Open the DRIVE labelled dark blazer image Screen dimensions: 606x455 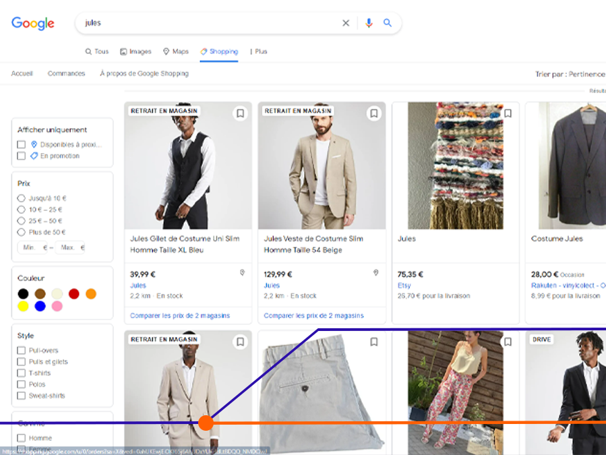coord(566,393)
